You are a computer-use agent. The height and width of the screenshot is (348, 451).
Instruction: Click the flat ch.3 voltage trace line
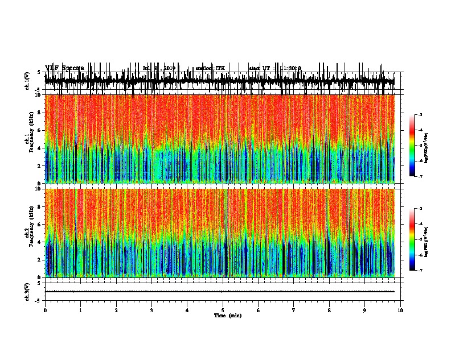(219, 292)
